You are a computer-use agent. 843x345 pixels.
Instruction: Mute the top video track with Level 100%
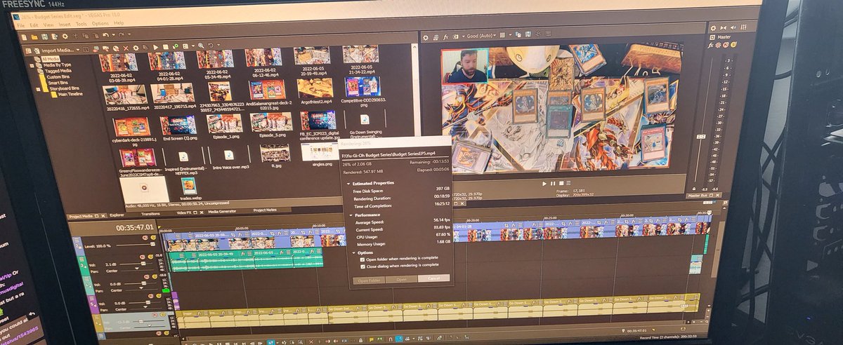tap(145, 237)
